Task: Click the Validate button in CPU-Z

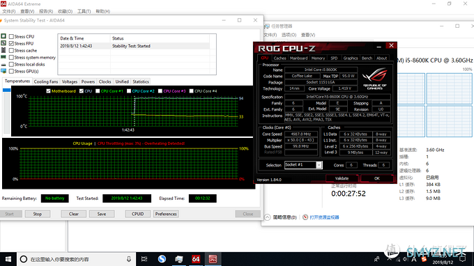Action: pos(342,178)
